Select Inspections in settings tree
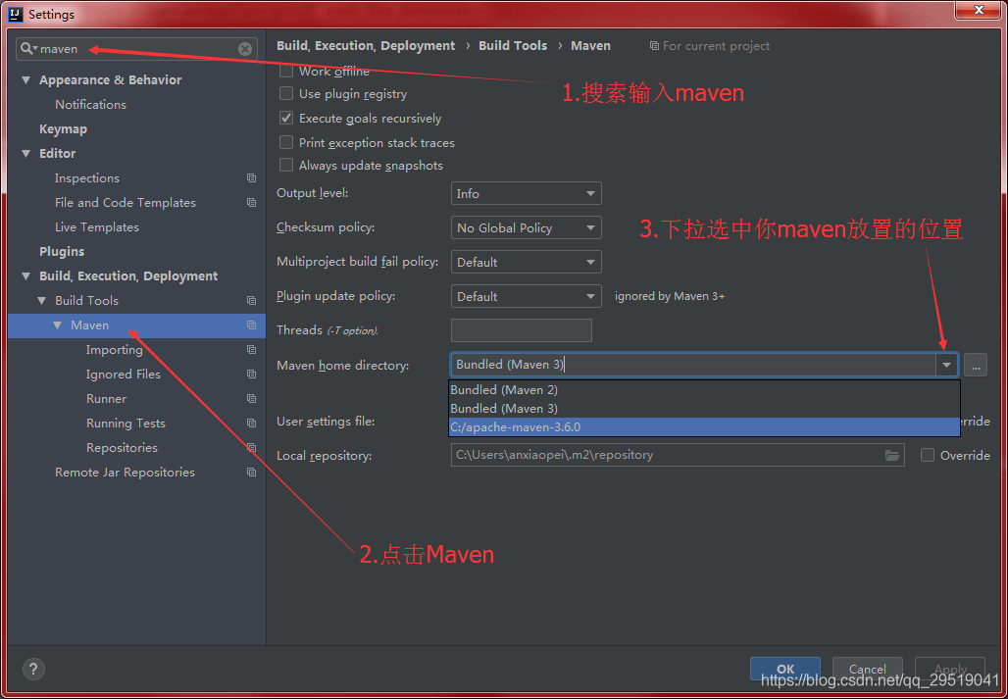The image size is (1008, 699). [x=87, y=178]
